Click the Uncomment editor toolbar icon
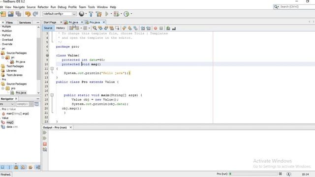Viewport: 315px width, 177px height. [x=174, y=29]
